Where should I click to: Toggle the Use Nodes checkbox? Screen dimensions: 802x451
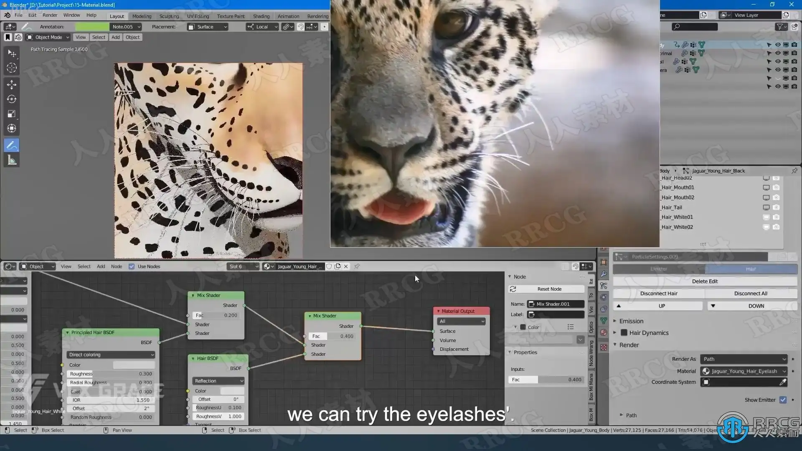[132, 266]
